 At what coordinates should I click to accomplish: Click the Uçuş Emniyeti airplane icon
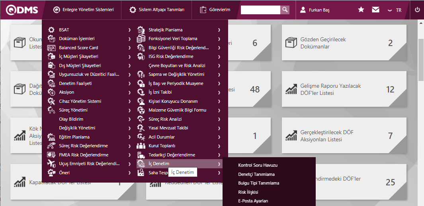click(x=51, y=164)
